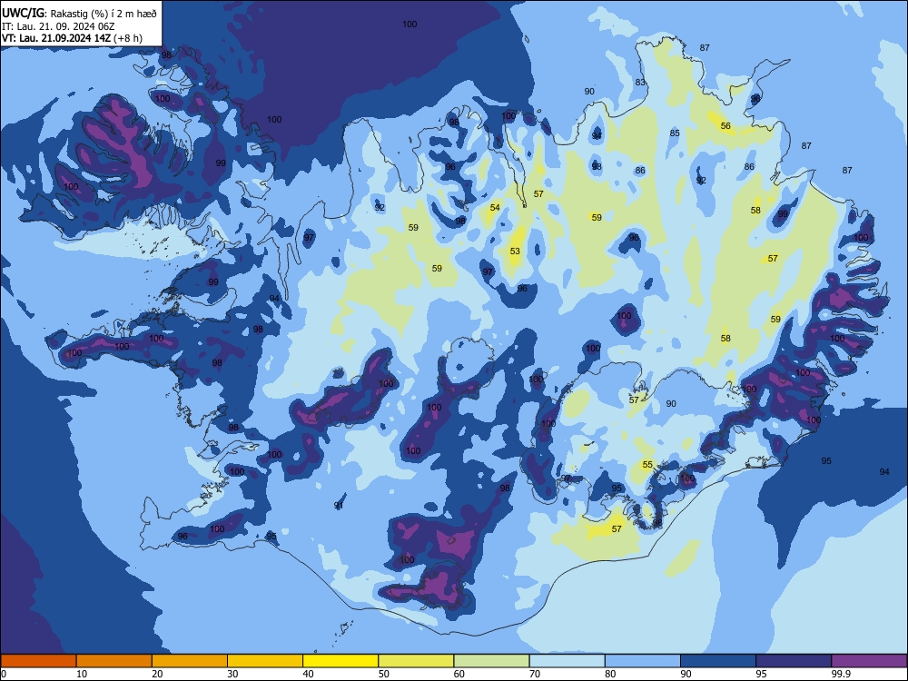Select the amber 20–30 legend swatch

pos(190,661)
